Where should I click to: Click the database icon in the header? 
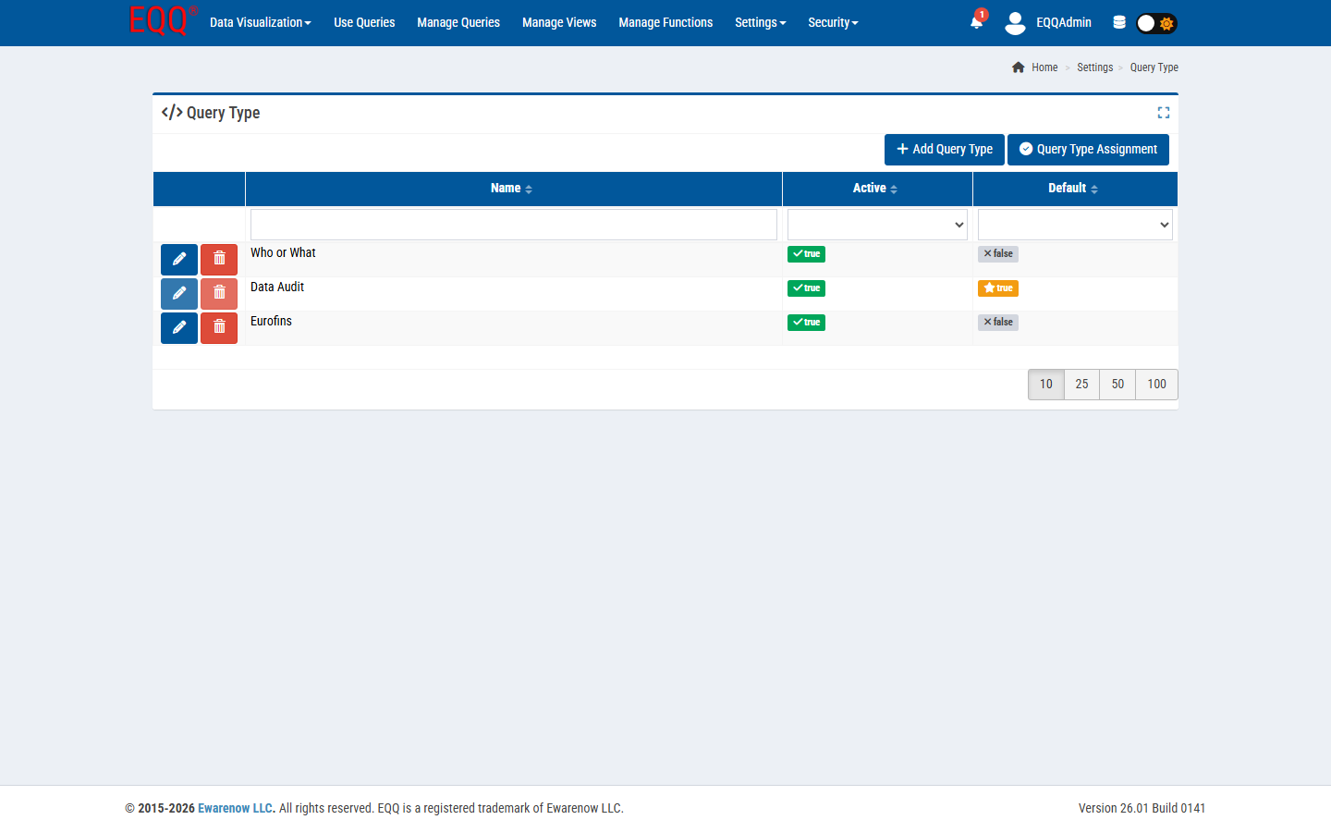(x=1119, y=22)
